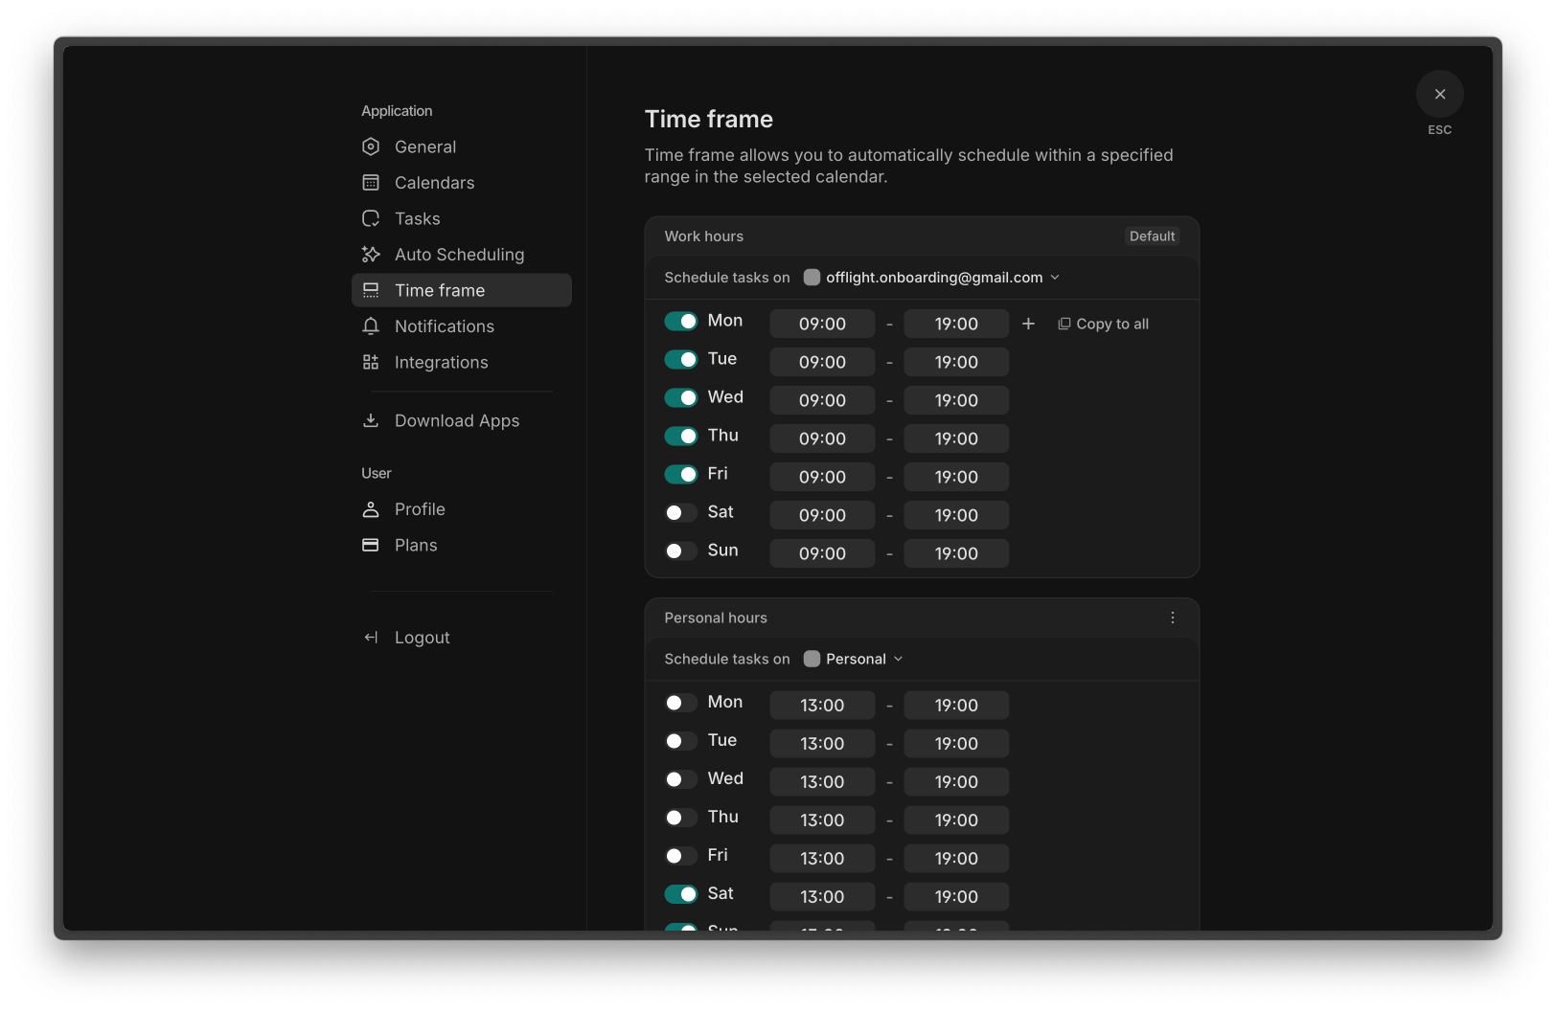Open Saturday work start time field

822,515
